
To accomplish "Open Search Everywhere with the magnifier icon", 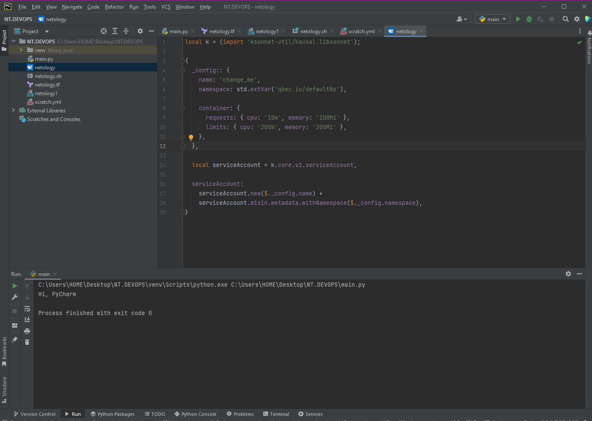I will (x=565, y=19).
